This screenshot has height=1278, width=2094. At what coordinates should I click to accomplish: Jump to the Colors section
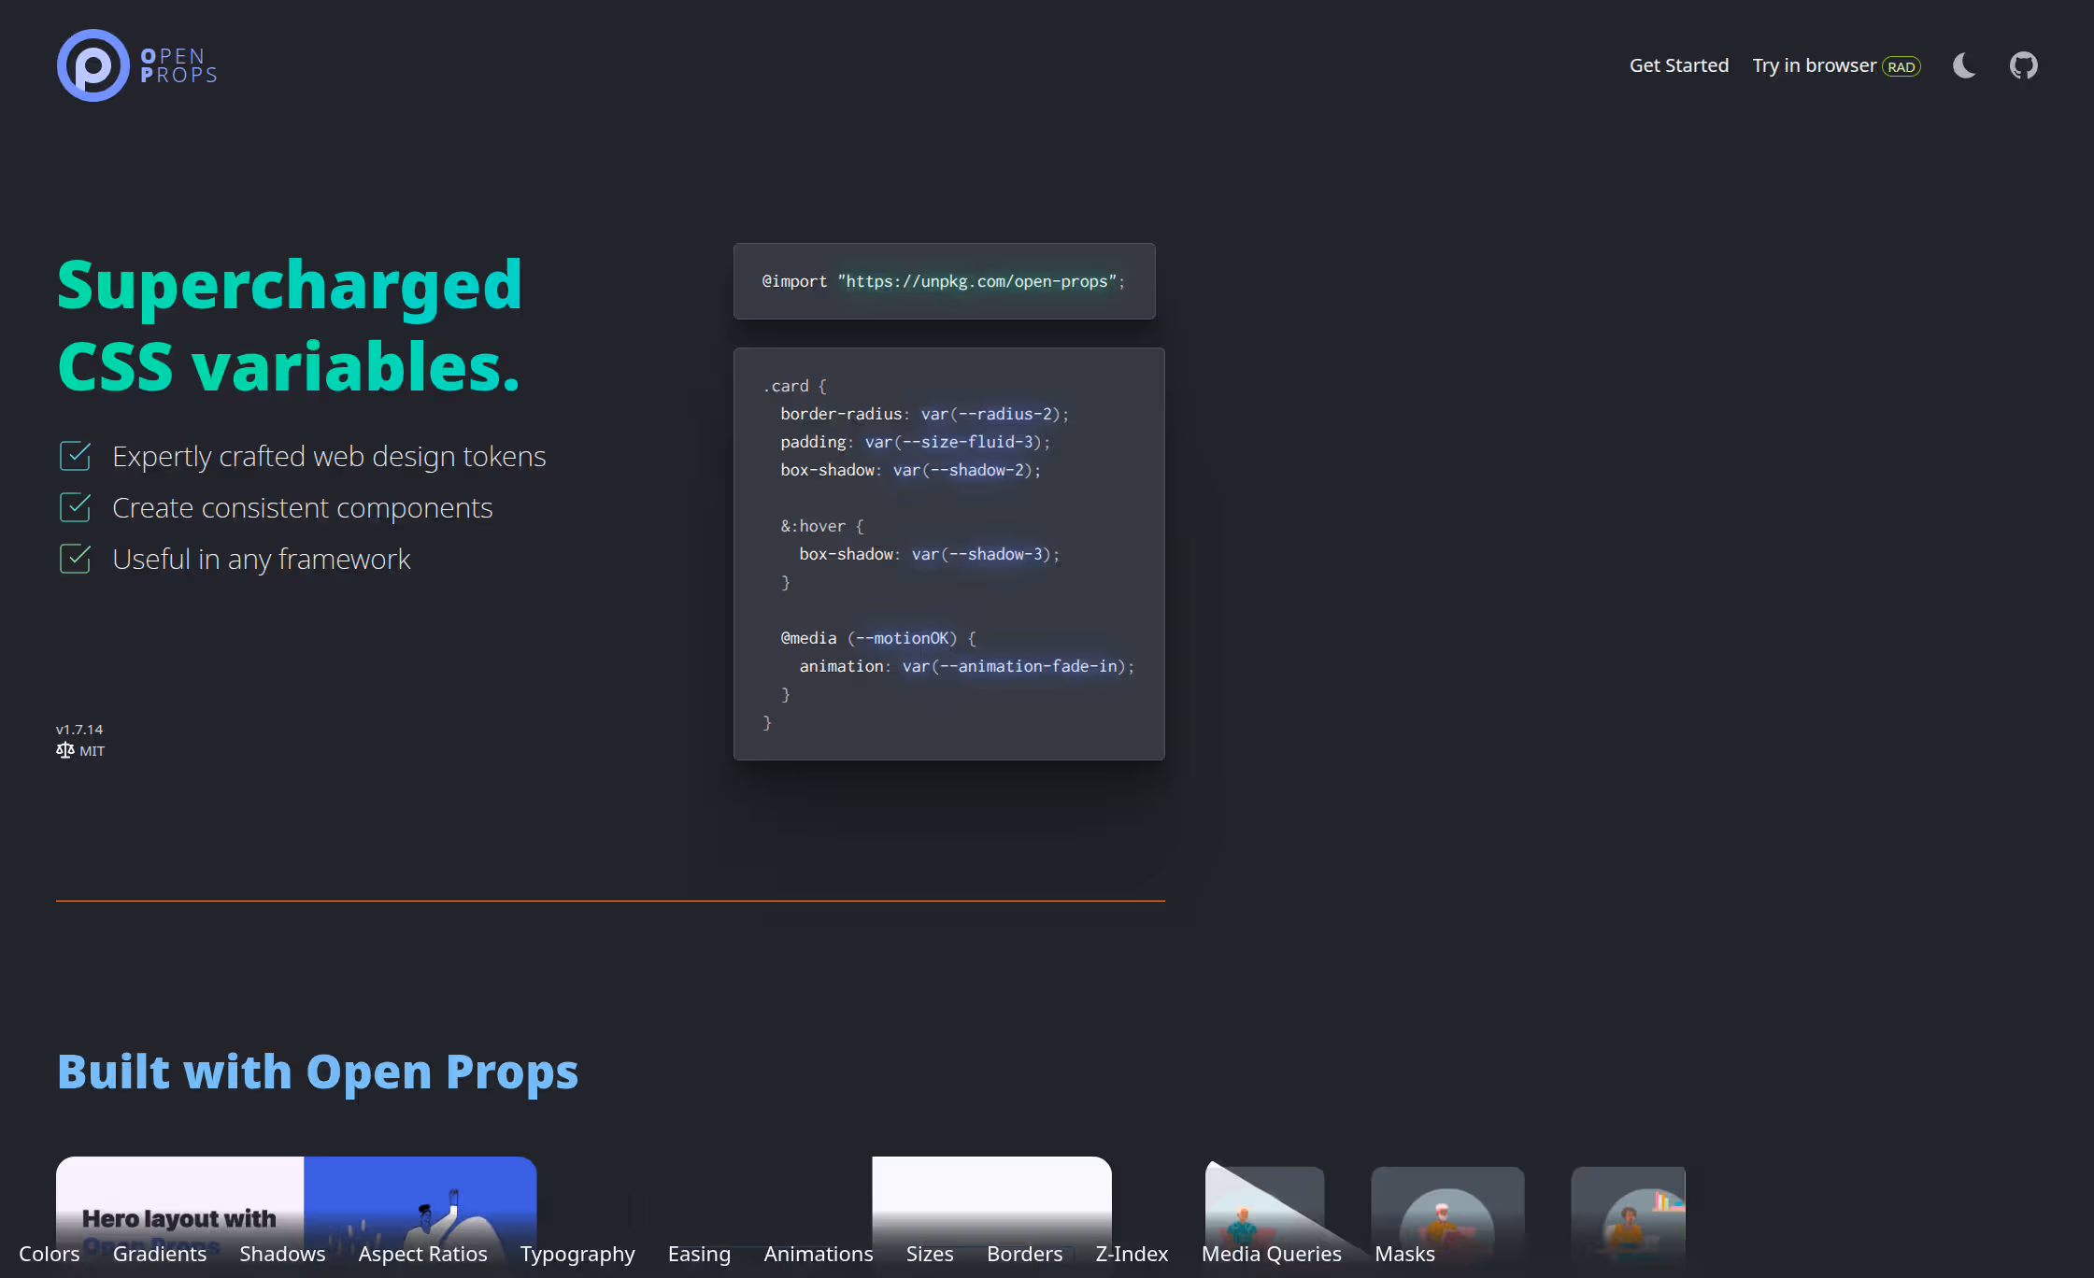pyautogui.click(x=49, y=1254)
